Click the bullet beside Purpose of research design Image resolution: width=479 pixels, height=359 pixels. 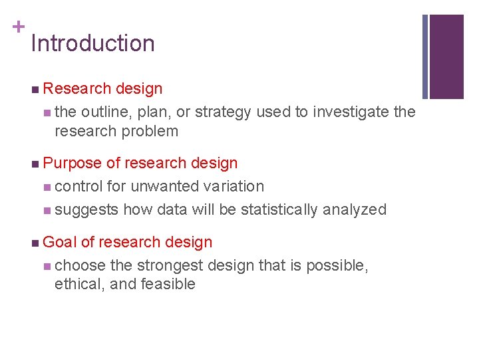(35, 164)
